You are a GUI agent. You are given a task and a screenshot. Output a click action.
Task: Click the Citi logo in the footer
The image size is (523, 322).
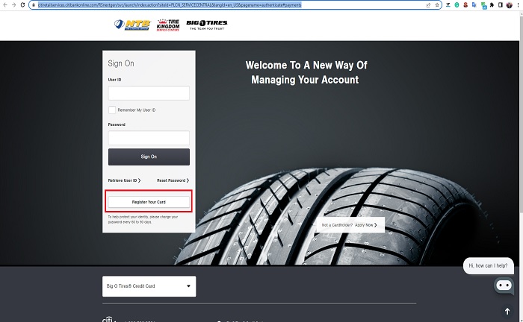[108, 319]
